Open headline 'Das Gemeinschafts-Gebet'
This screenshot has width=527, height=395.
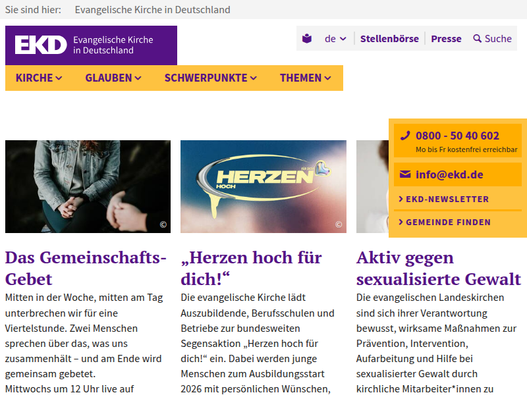click(86, 269)
